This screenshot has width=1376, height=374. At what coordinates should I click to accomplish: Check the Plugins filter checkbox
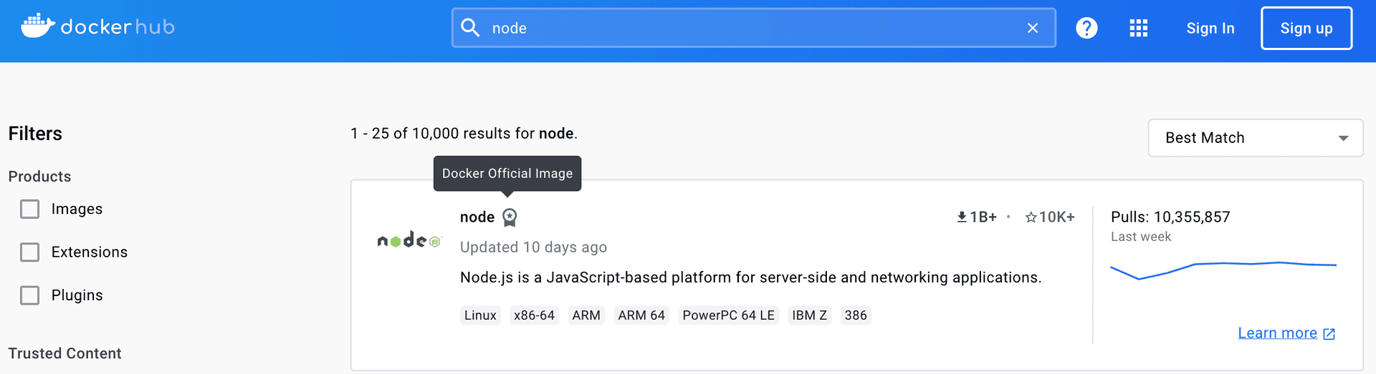(x=29, y=295)
